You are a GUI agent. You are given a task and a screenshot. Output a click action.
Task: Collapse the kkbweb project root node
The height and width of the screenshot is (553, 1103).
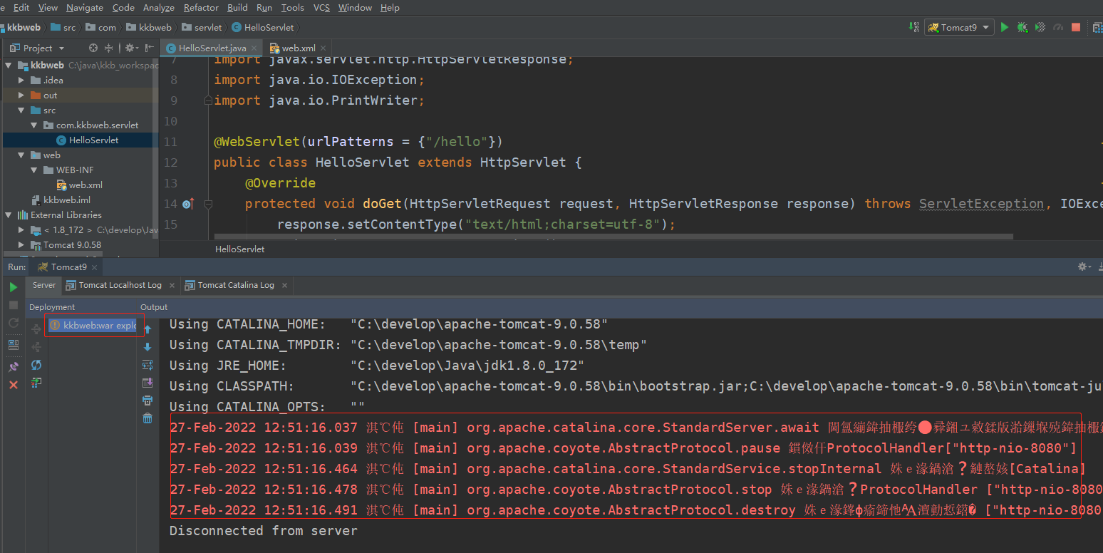pyautogui.click(x=9, y=66)
